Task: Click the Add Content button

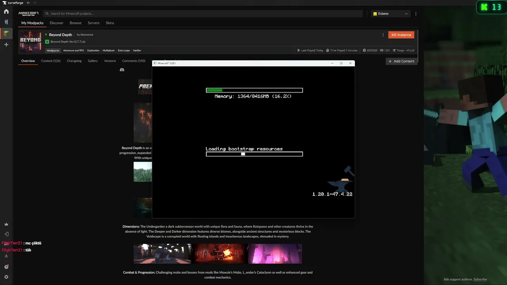Action: tap(401, 61)
